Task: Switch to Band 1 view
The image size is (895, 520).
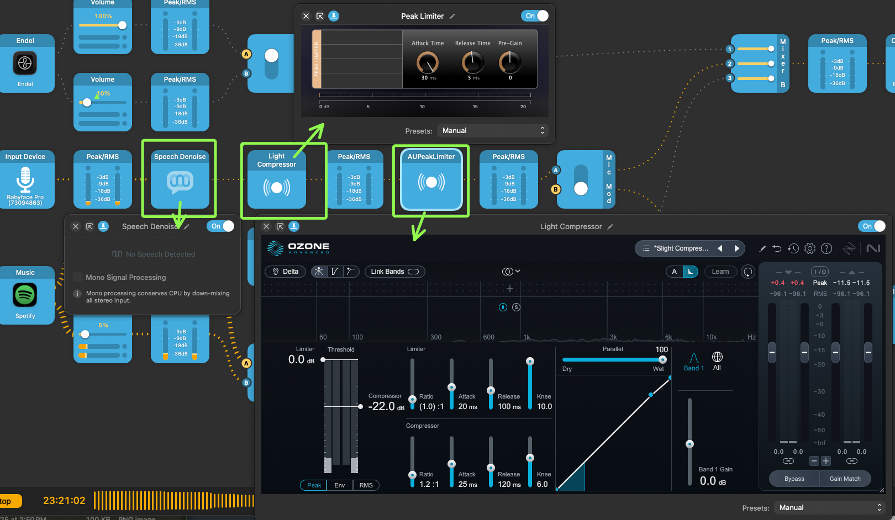Action: (694, 362)
